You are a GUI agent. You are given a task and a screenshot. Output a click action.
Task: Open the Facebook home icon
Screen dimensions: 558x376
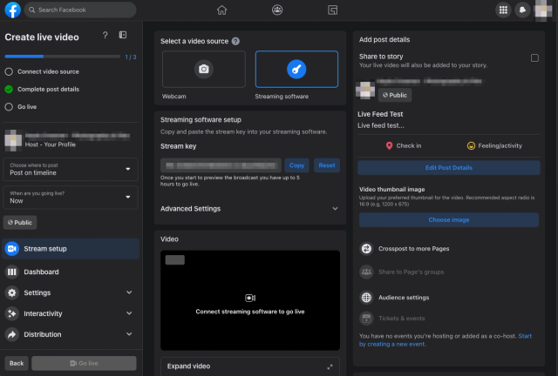point(221,10)
